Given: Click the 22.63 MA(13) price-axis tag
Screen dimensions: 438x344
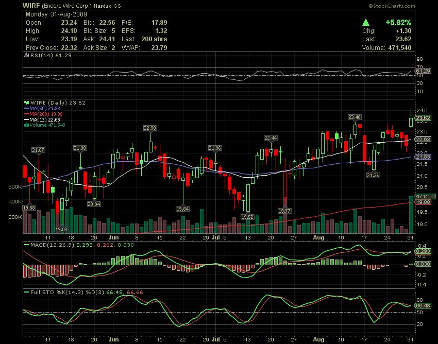Looking at the screenshot, I should pyautogui.click(x=423, y=140).
